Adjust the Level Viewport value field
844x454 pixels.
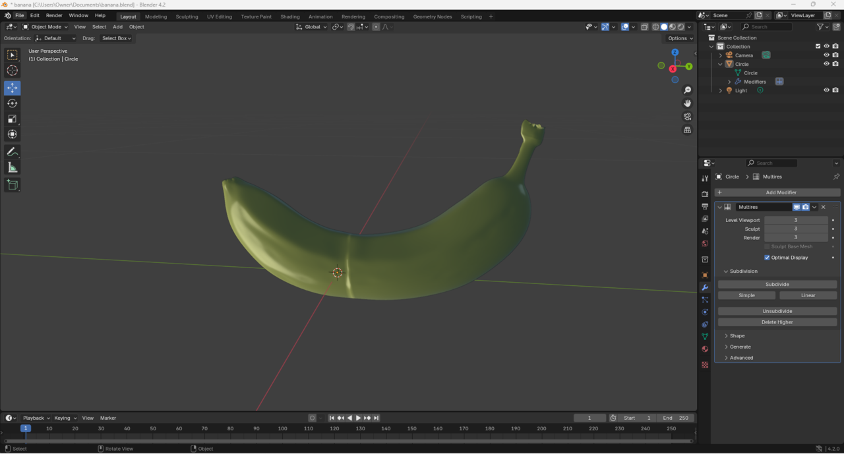pos(795,220)
